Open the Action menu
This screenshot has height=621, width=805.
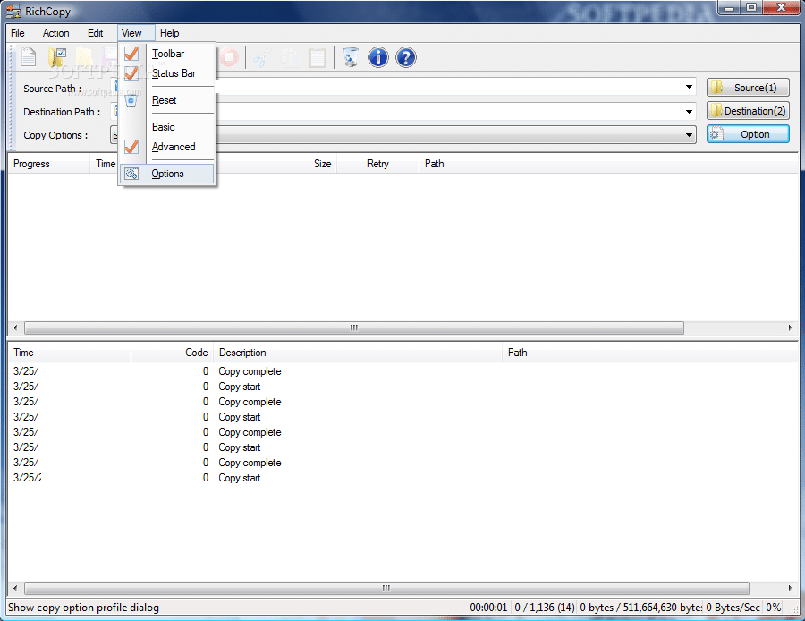tap(55, 33)
